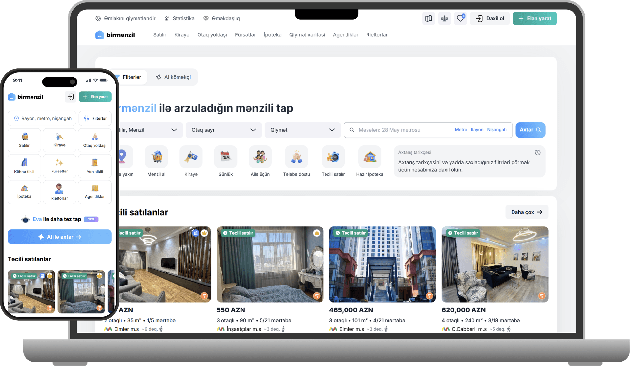The height and width of the screenshot is (366, 630).
Task: Tap first Təcili satılır photo on phone
Action: point(31,292)
